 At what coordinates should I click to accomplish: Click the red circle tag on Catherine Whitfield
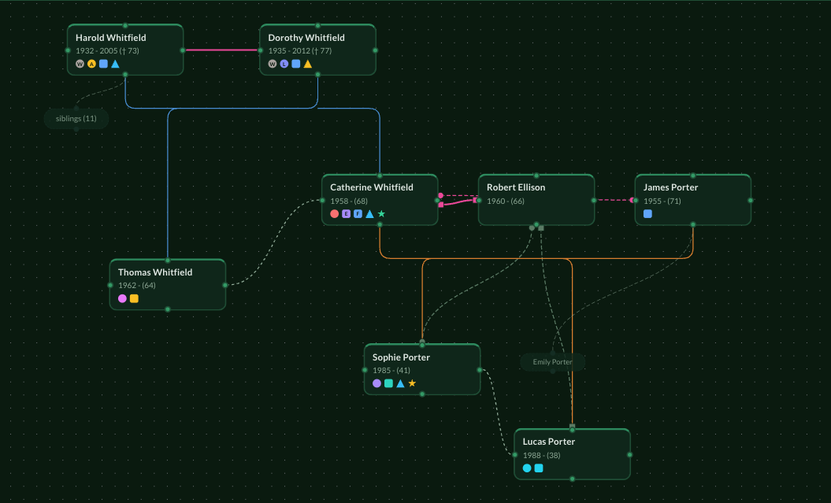(x=335, y=214)
